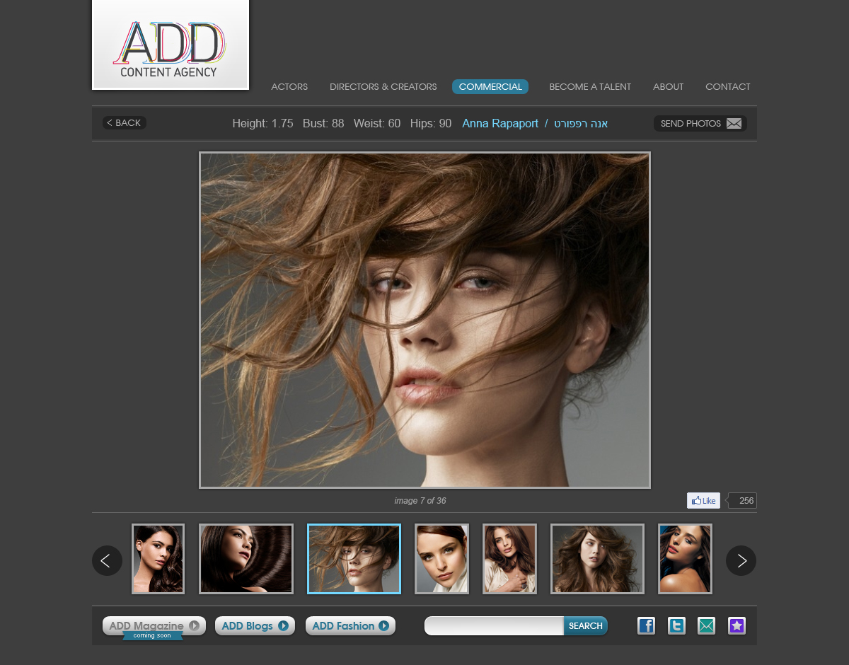Click the green email envelope icon
The width and height of the screenshot is (849, 665).
tap(706, 626)
